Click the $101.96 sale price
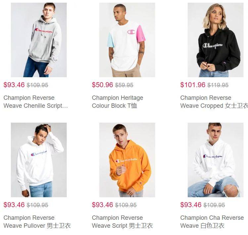 tap(193, 85)
